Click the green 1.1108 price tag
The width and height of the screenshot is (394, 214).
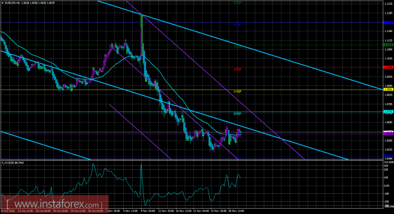(389, 45)
